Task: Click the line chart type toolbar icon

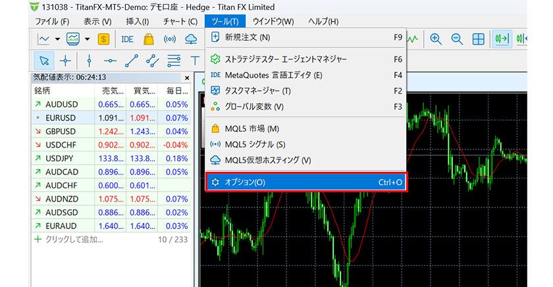Action: [x=43, y=39]
